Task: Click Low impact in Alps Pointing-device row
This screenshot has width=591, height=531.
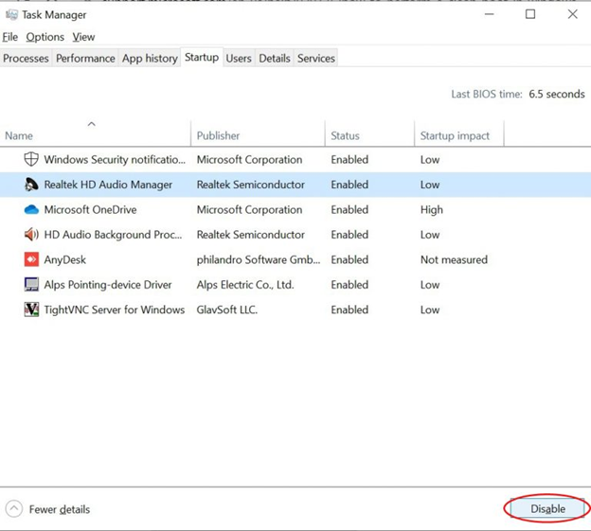Action: point(430,285)
